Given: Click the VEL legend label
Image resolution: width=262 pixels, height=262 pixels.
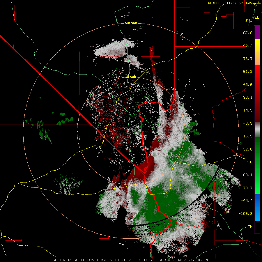Looking at the screenshot, I should [256, 17].
